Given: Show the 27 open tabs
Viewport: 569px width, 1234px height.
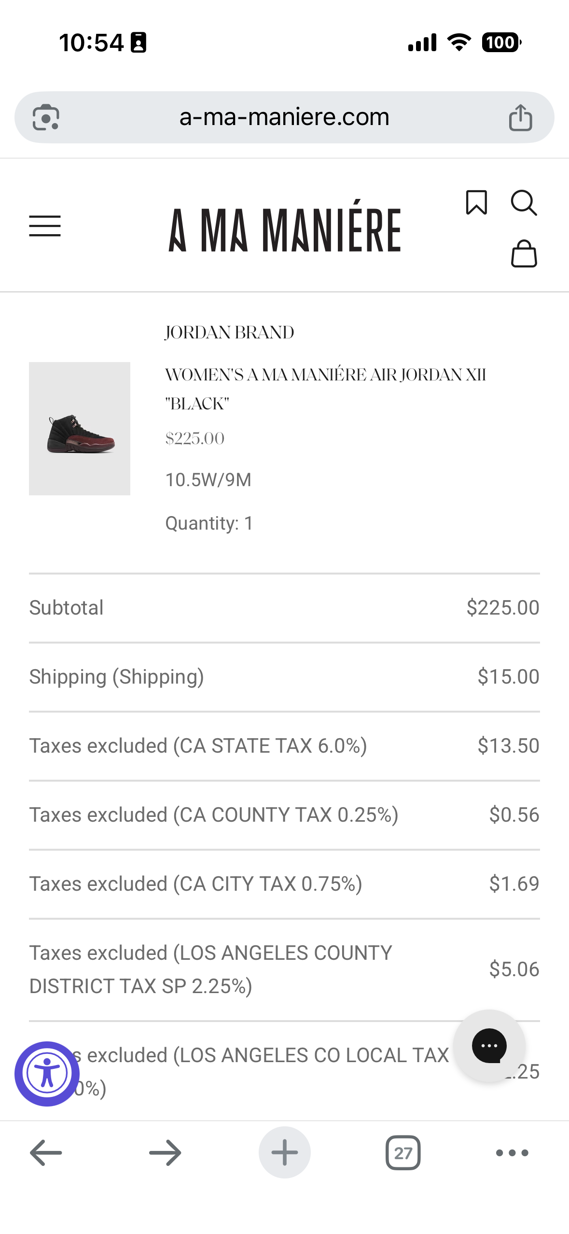Looking at the screenshot, I should tap(403, 1152).
